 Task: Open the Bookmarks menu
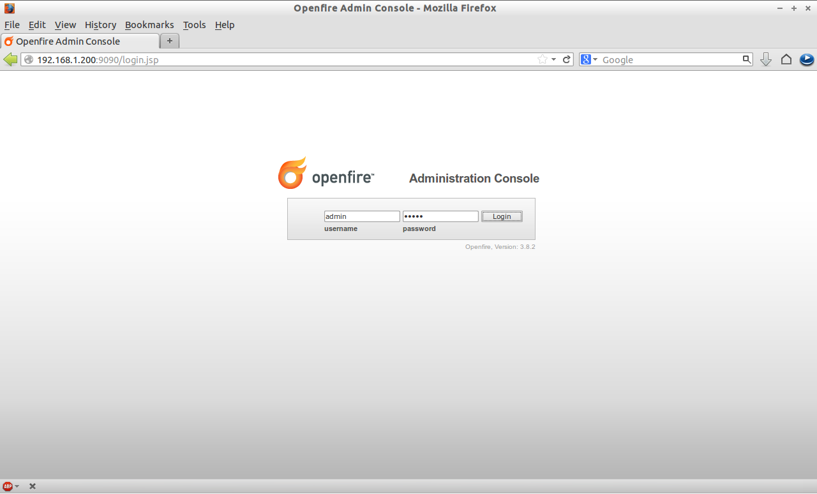point(149,25)
